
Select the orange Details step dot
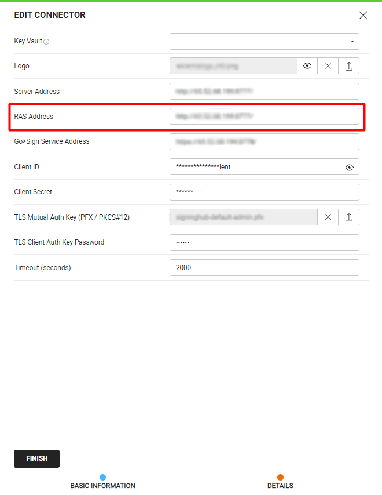tap(280, 478)
